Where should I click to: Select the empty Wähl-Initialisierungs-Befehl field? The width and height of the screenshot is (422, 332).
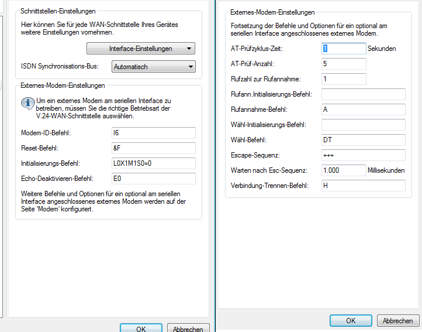coord(363,125)
